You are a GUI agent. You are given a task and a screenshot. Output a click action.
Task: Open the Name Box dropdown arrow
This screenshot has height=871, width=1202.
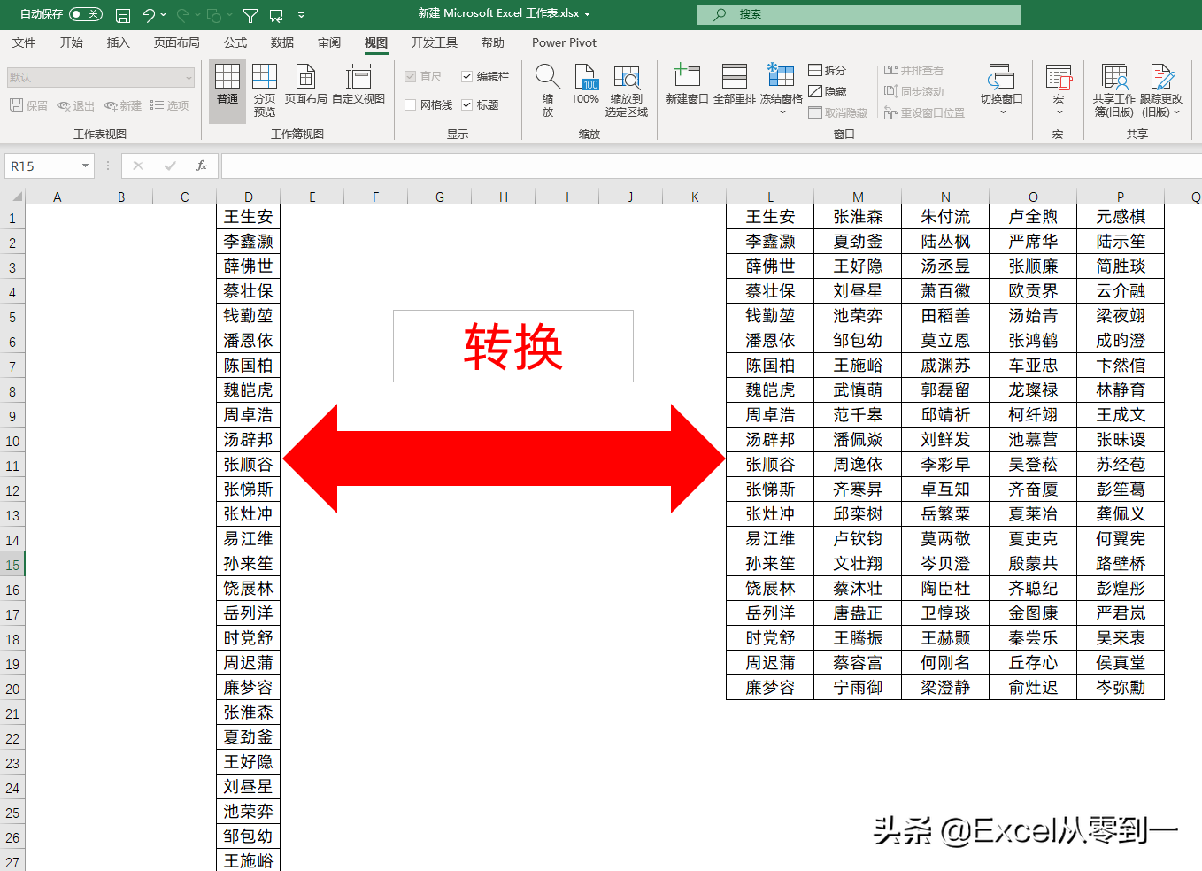pyautogui.click(x=86, y=166)
